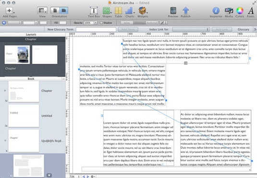
Task: Open the page xi dropdown arrow button
Action: (x=49, y=175)
